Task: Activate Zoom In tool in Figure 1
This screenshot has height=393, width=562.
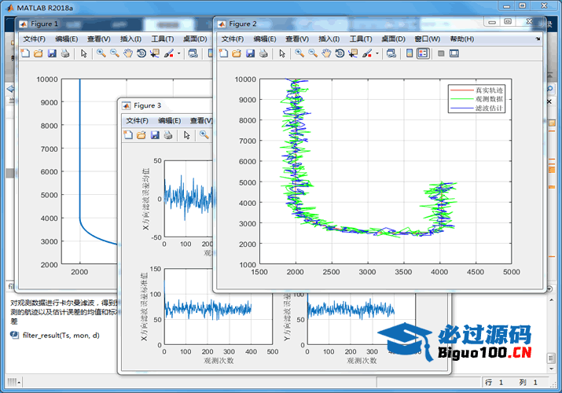Action: point(101,53)
